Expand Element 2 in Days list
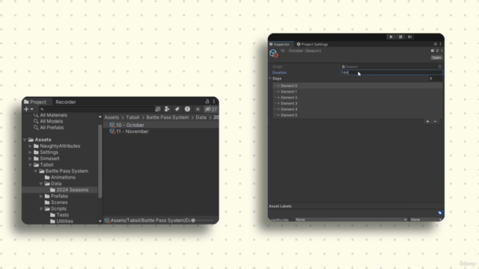 278,98
